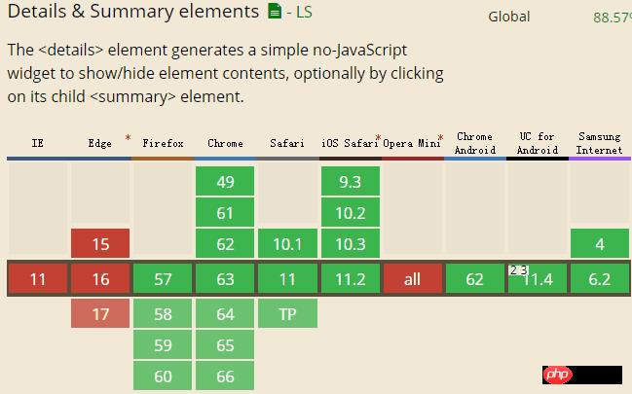Select the Samsung Internet 4 cell

tap(600, 243)
